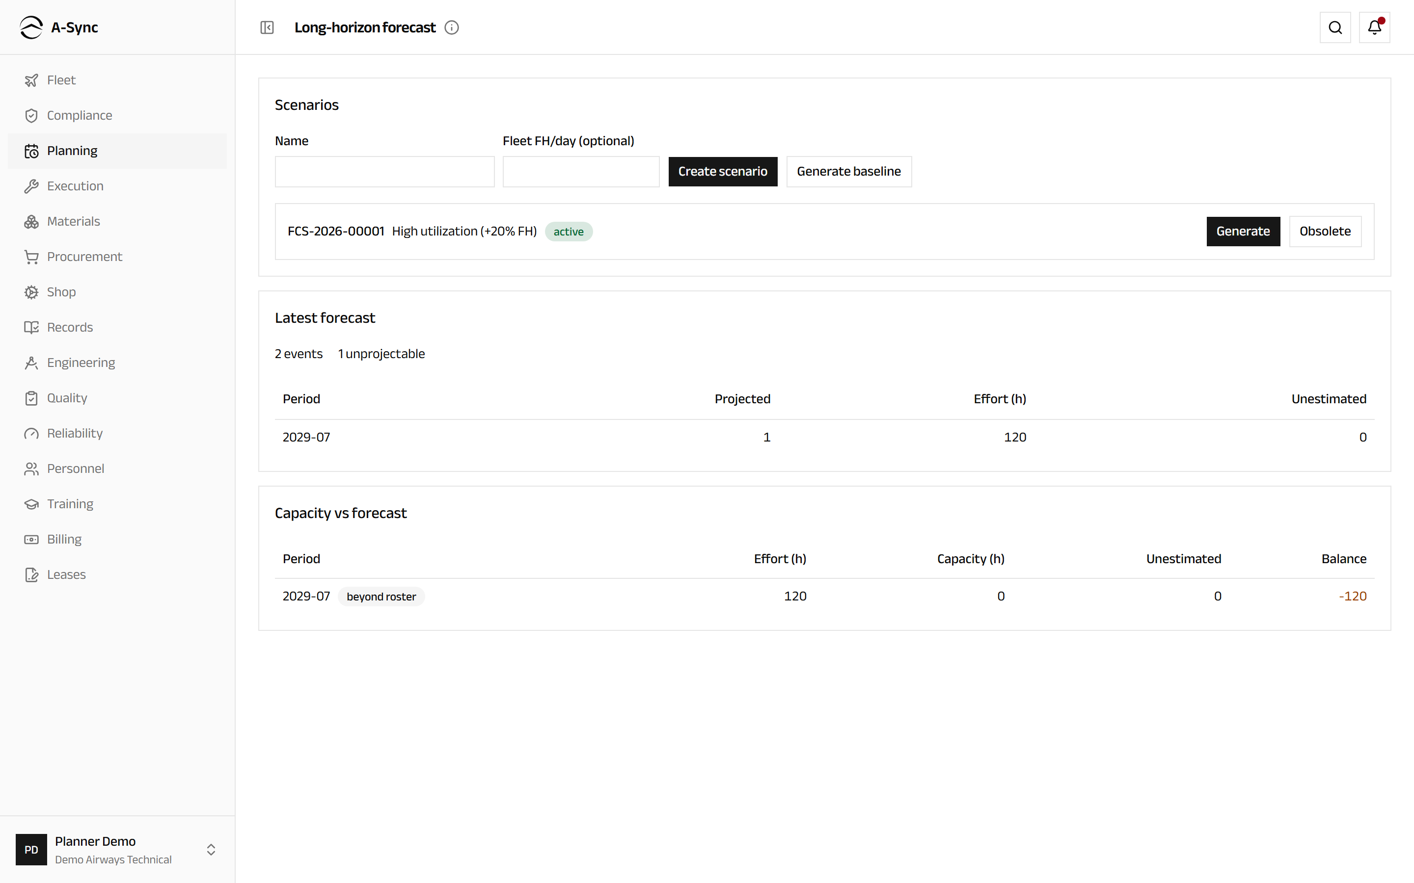Click the PD avatar tile
1414x883 pixels.
pyautogui.click(x=31, y=850)
